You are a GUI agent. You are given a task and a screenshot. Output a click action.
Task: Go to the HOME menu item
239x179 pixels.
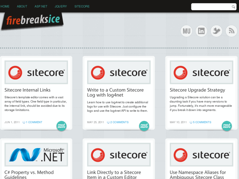[x=5, y=6]
